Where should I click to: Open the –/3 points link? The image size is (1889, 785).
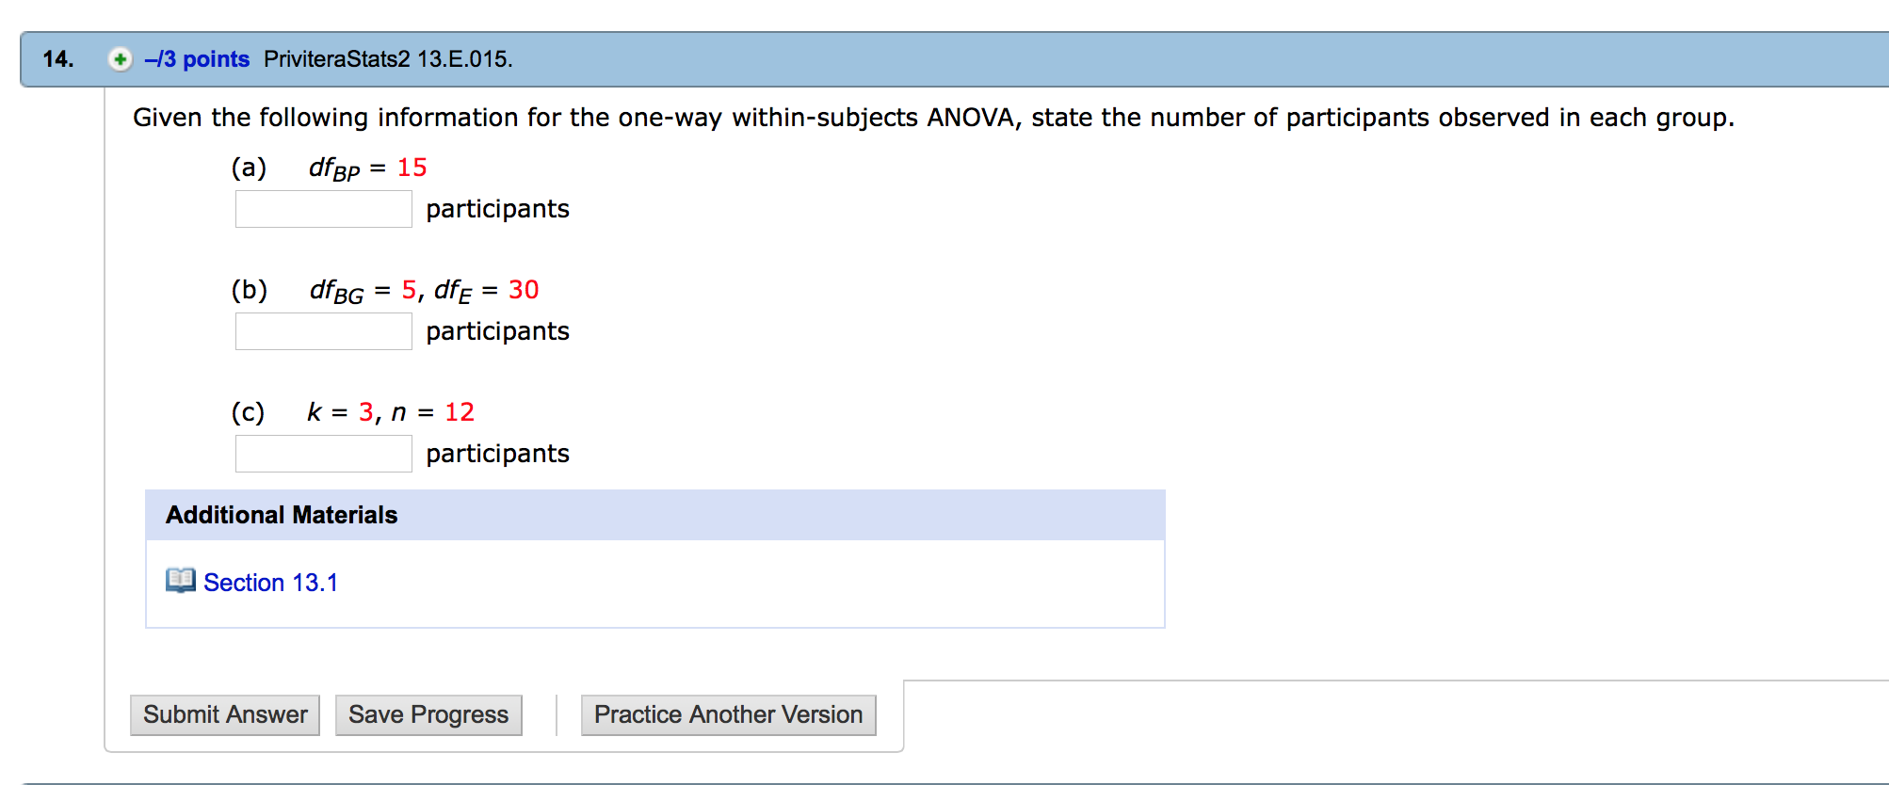tap(197, 59)
